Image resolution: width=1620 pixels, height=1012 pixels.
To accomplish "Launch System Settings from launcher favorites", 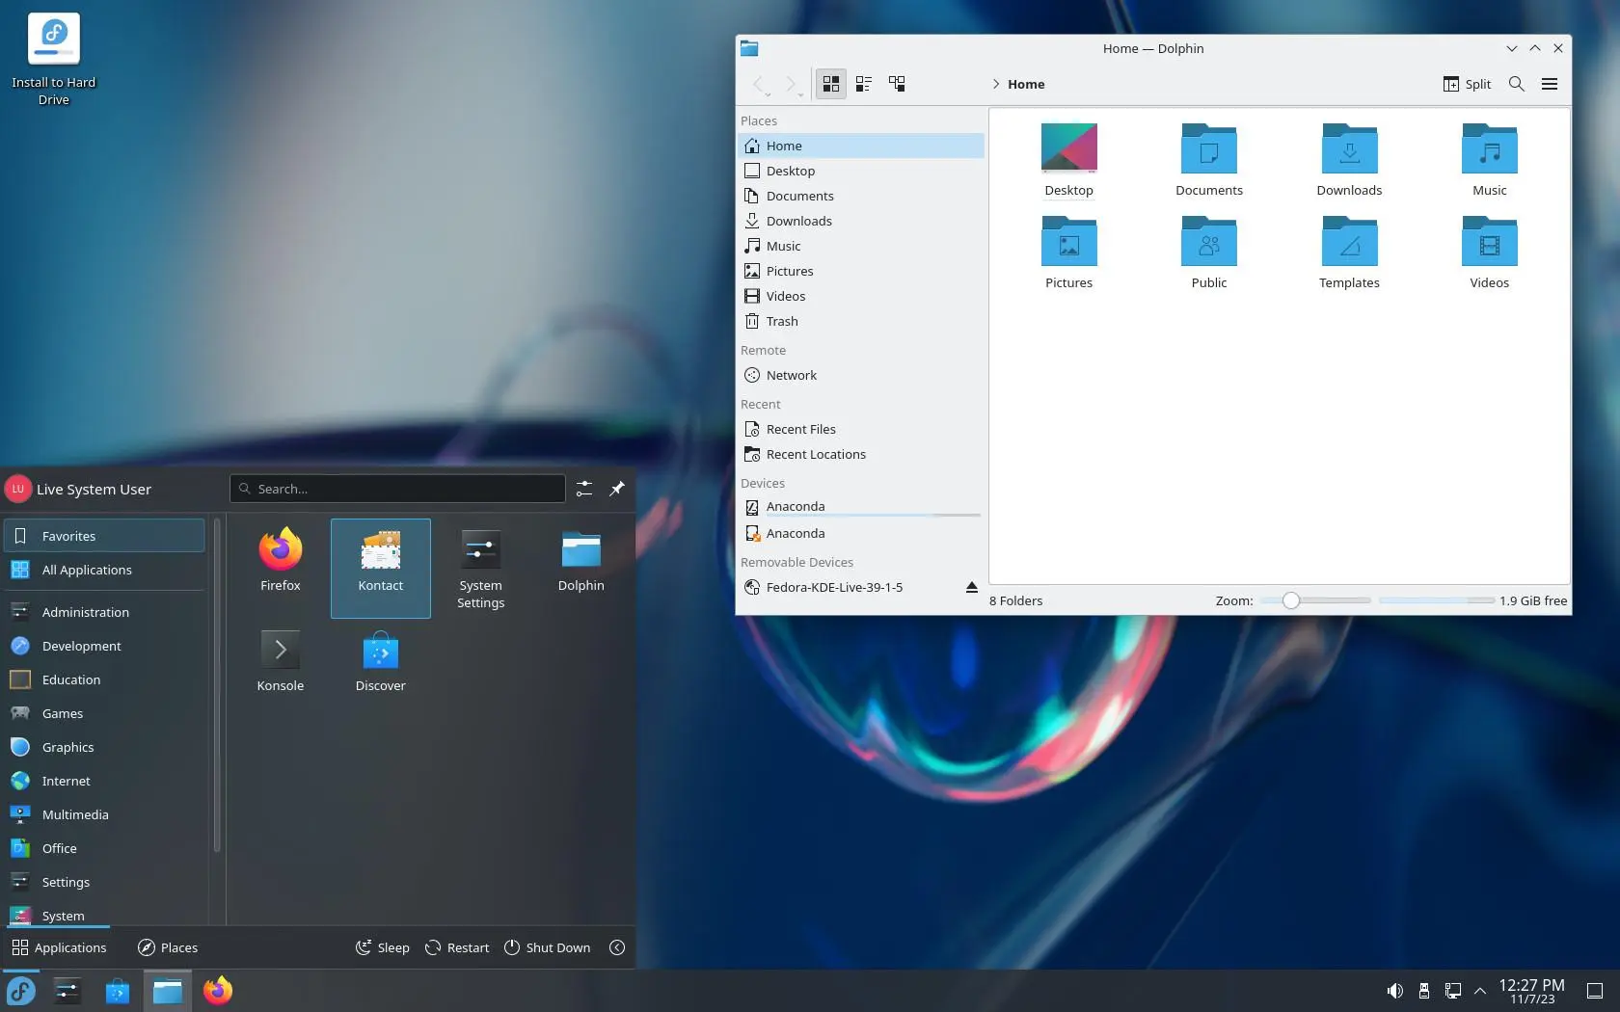I will point(481,568).
